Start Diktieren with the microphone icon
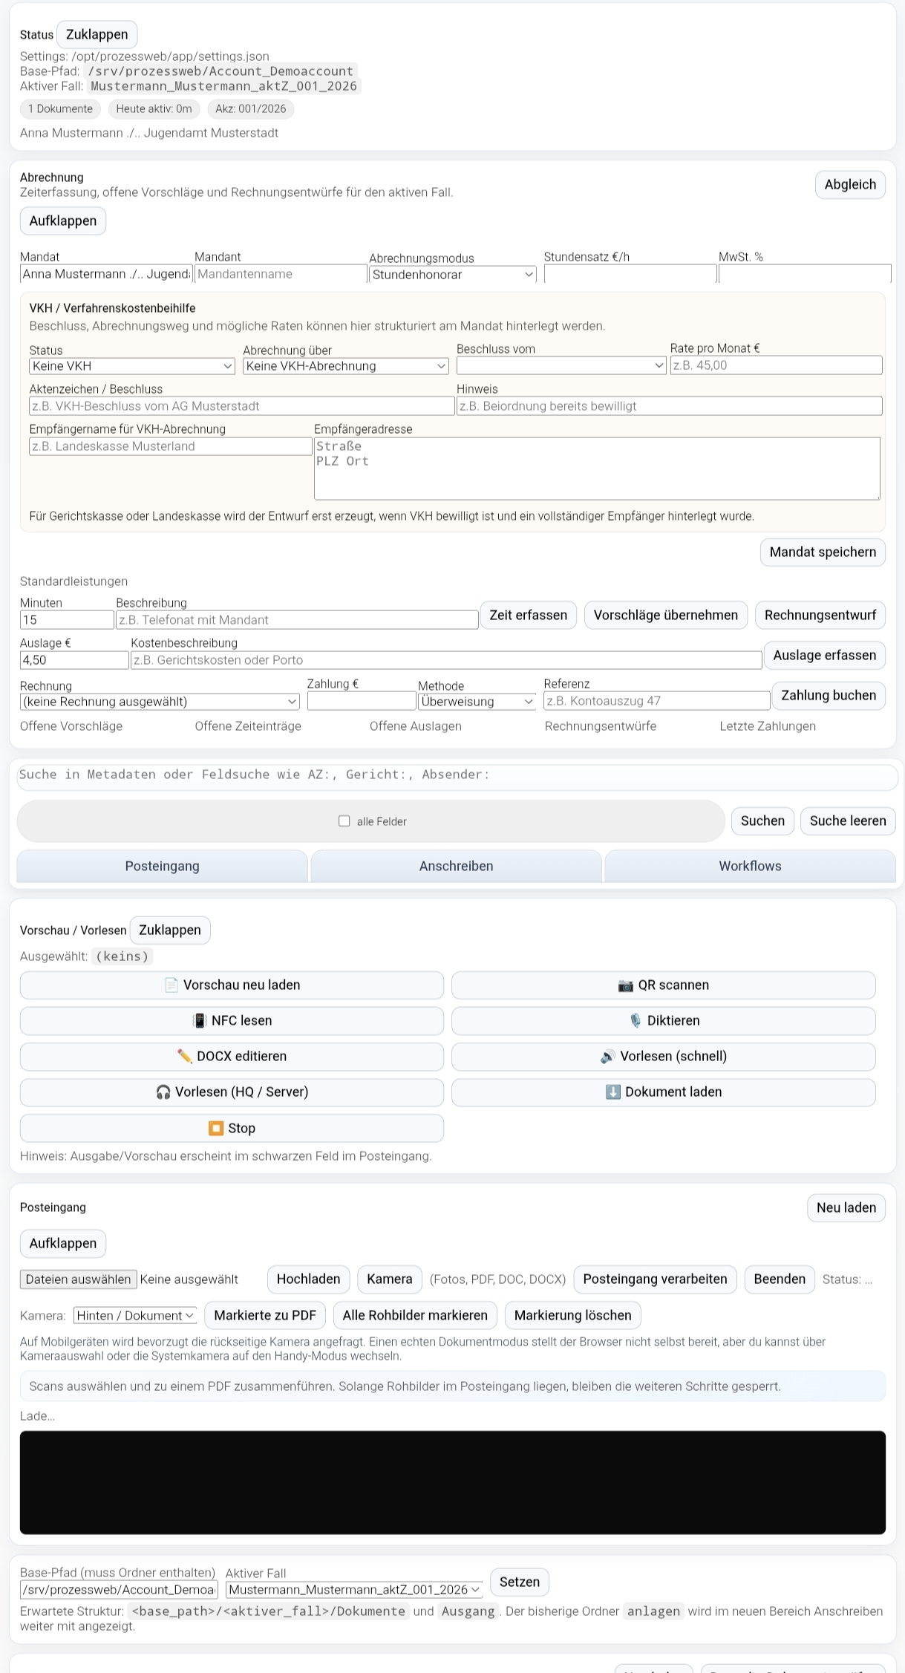Viewport: 905px width, 1673px height. [663, 1020]
